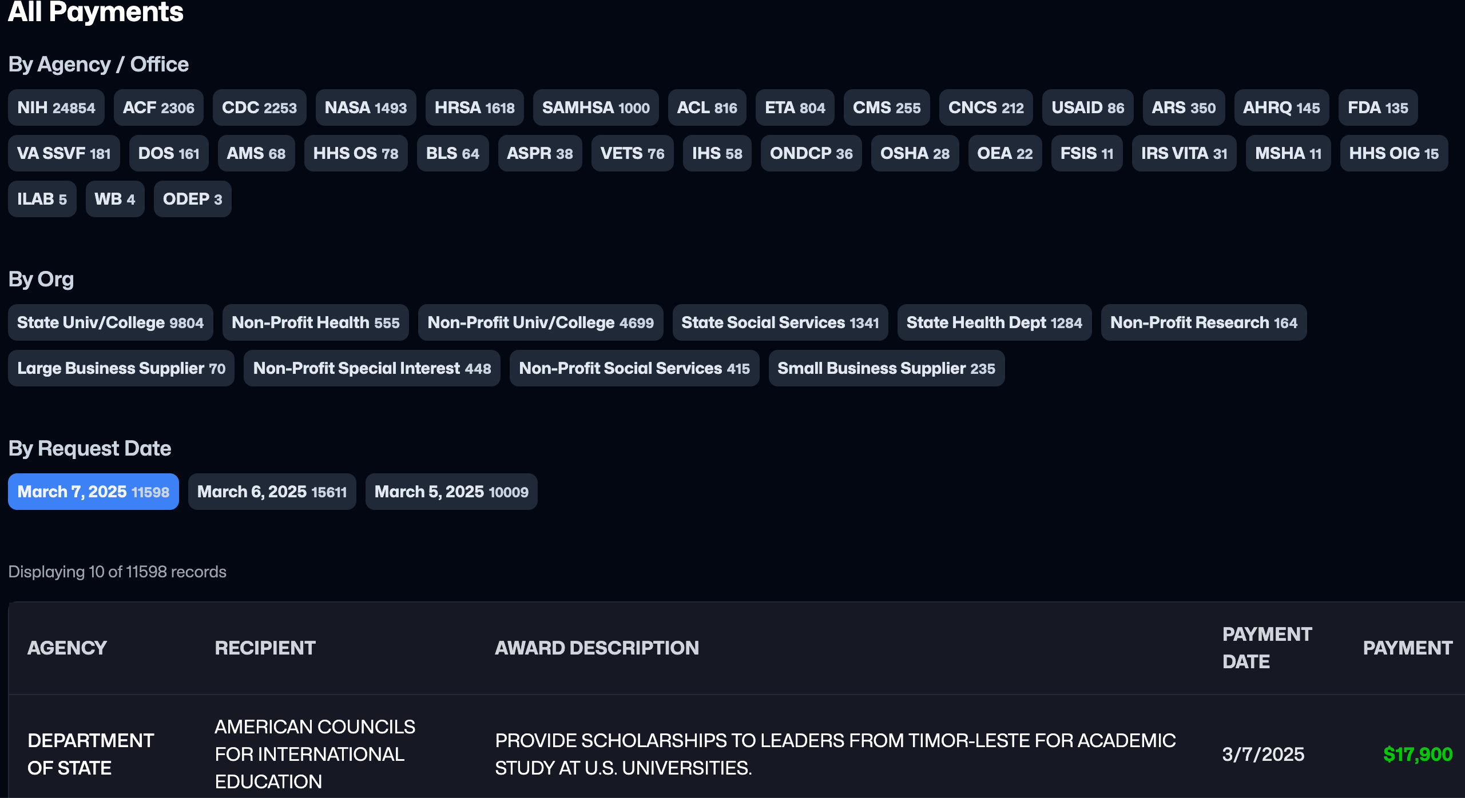Select USAID 86 filter chip
Viewport: 1465px width, 798px height.
coord(1087,107)
